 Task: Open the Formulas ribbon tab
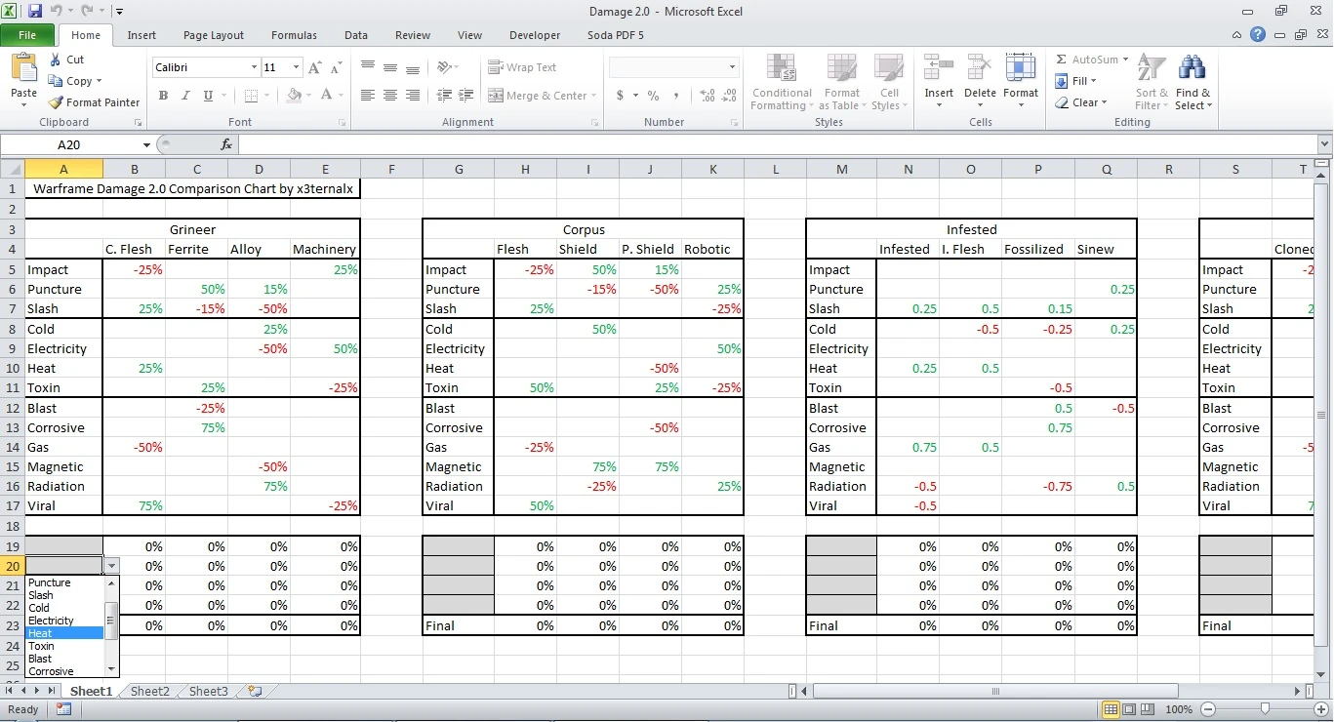tap(294, 35)
